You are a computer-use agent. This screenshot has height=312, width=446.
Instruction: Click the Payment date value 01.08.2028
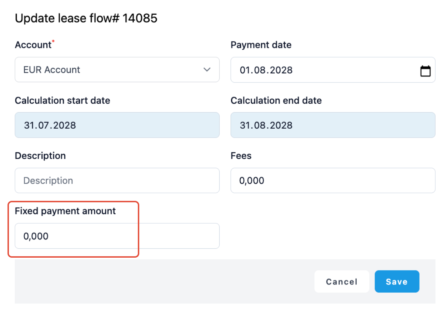tap(266, 70)
